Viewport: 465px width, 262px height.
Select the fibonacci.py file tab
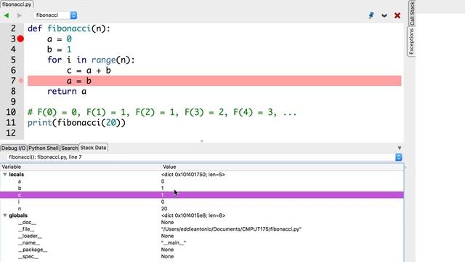17,4
